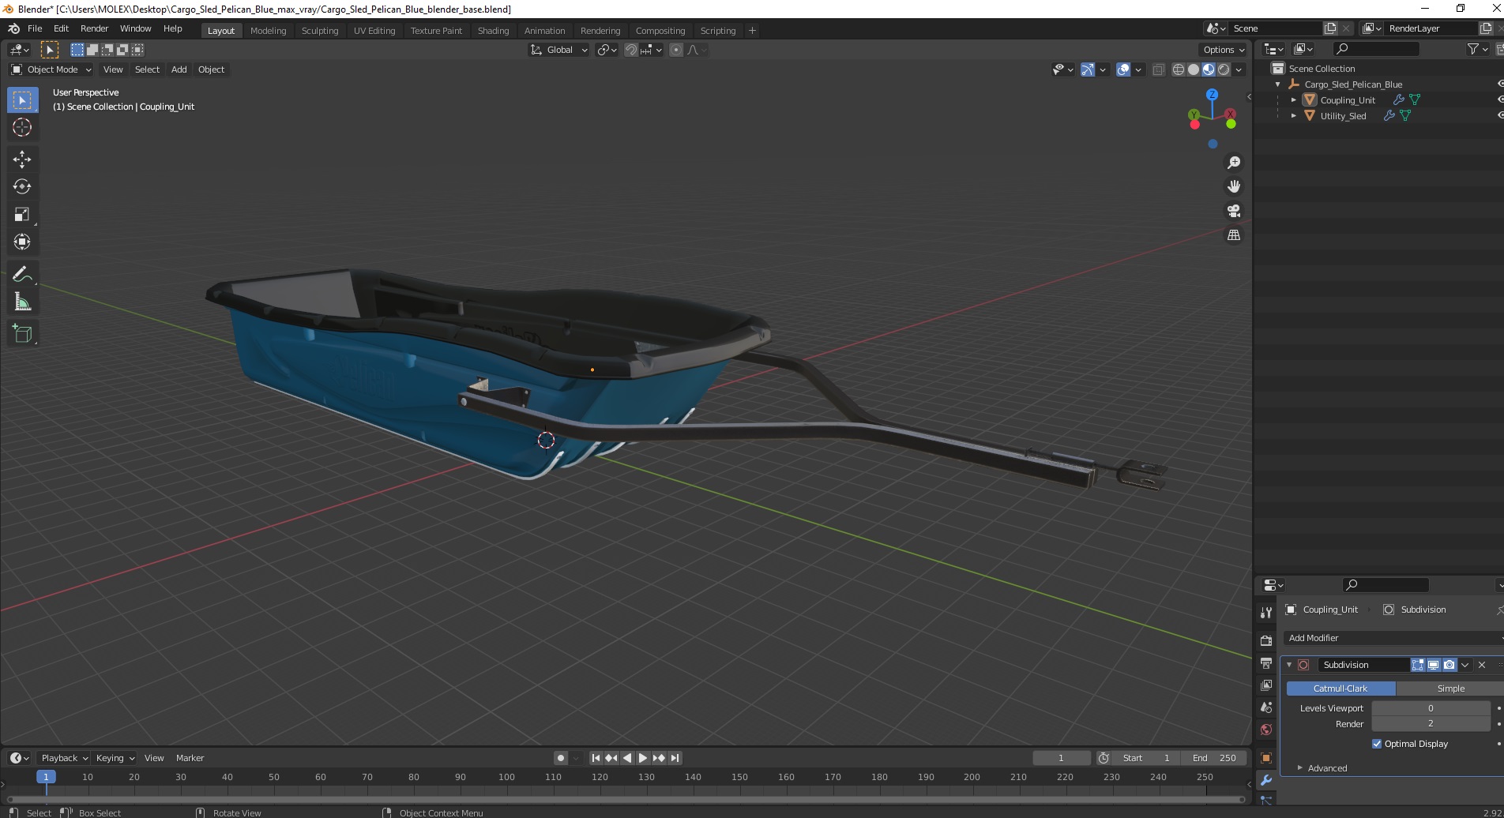Select the Move tool
Image resolution: width=1504 pixels, height=818 pixels.
pos(22,159)
